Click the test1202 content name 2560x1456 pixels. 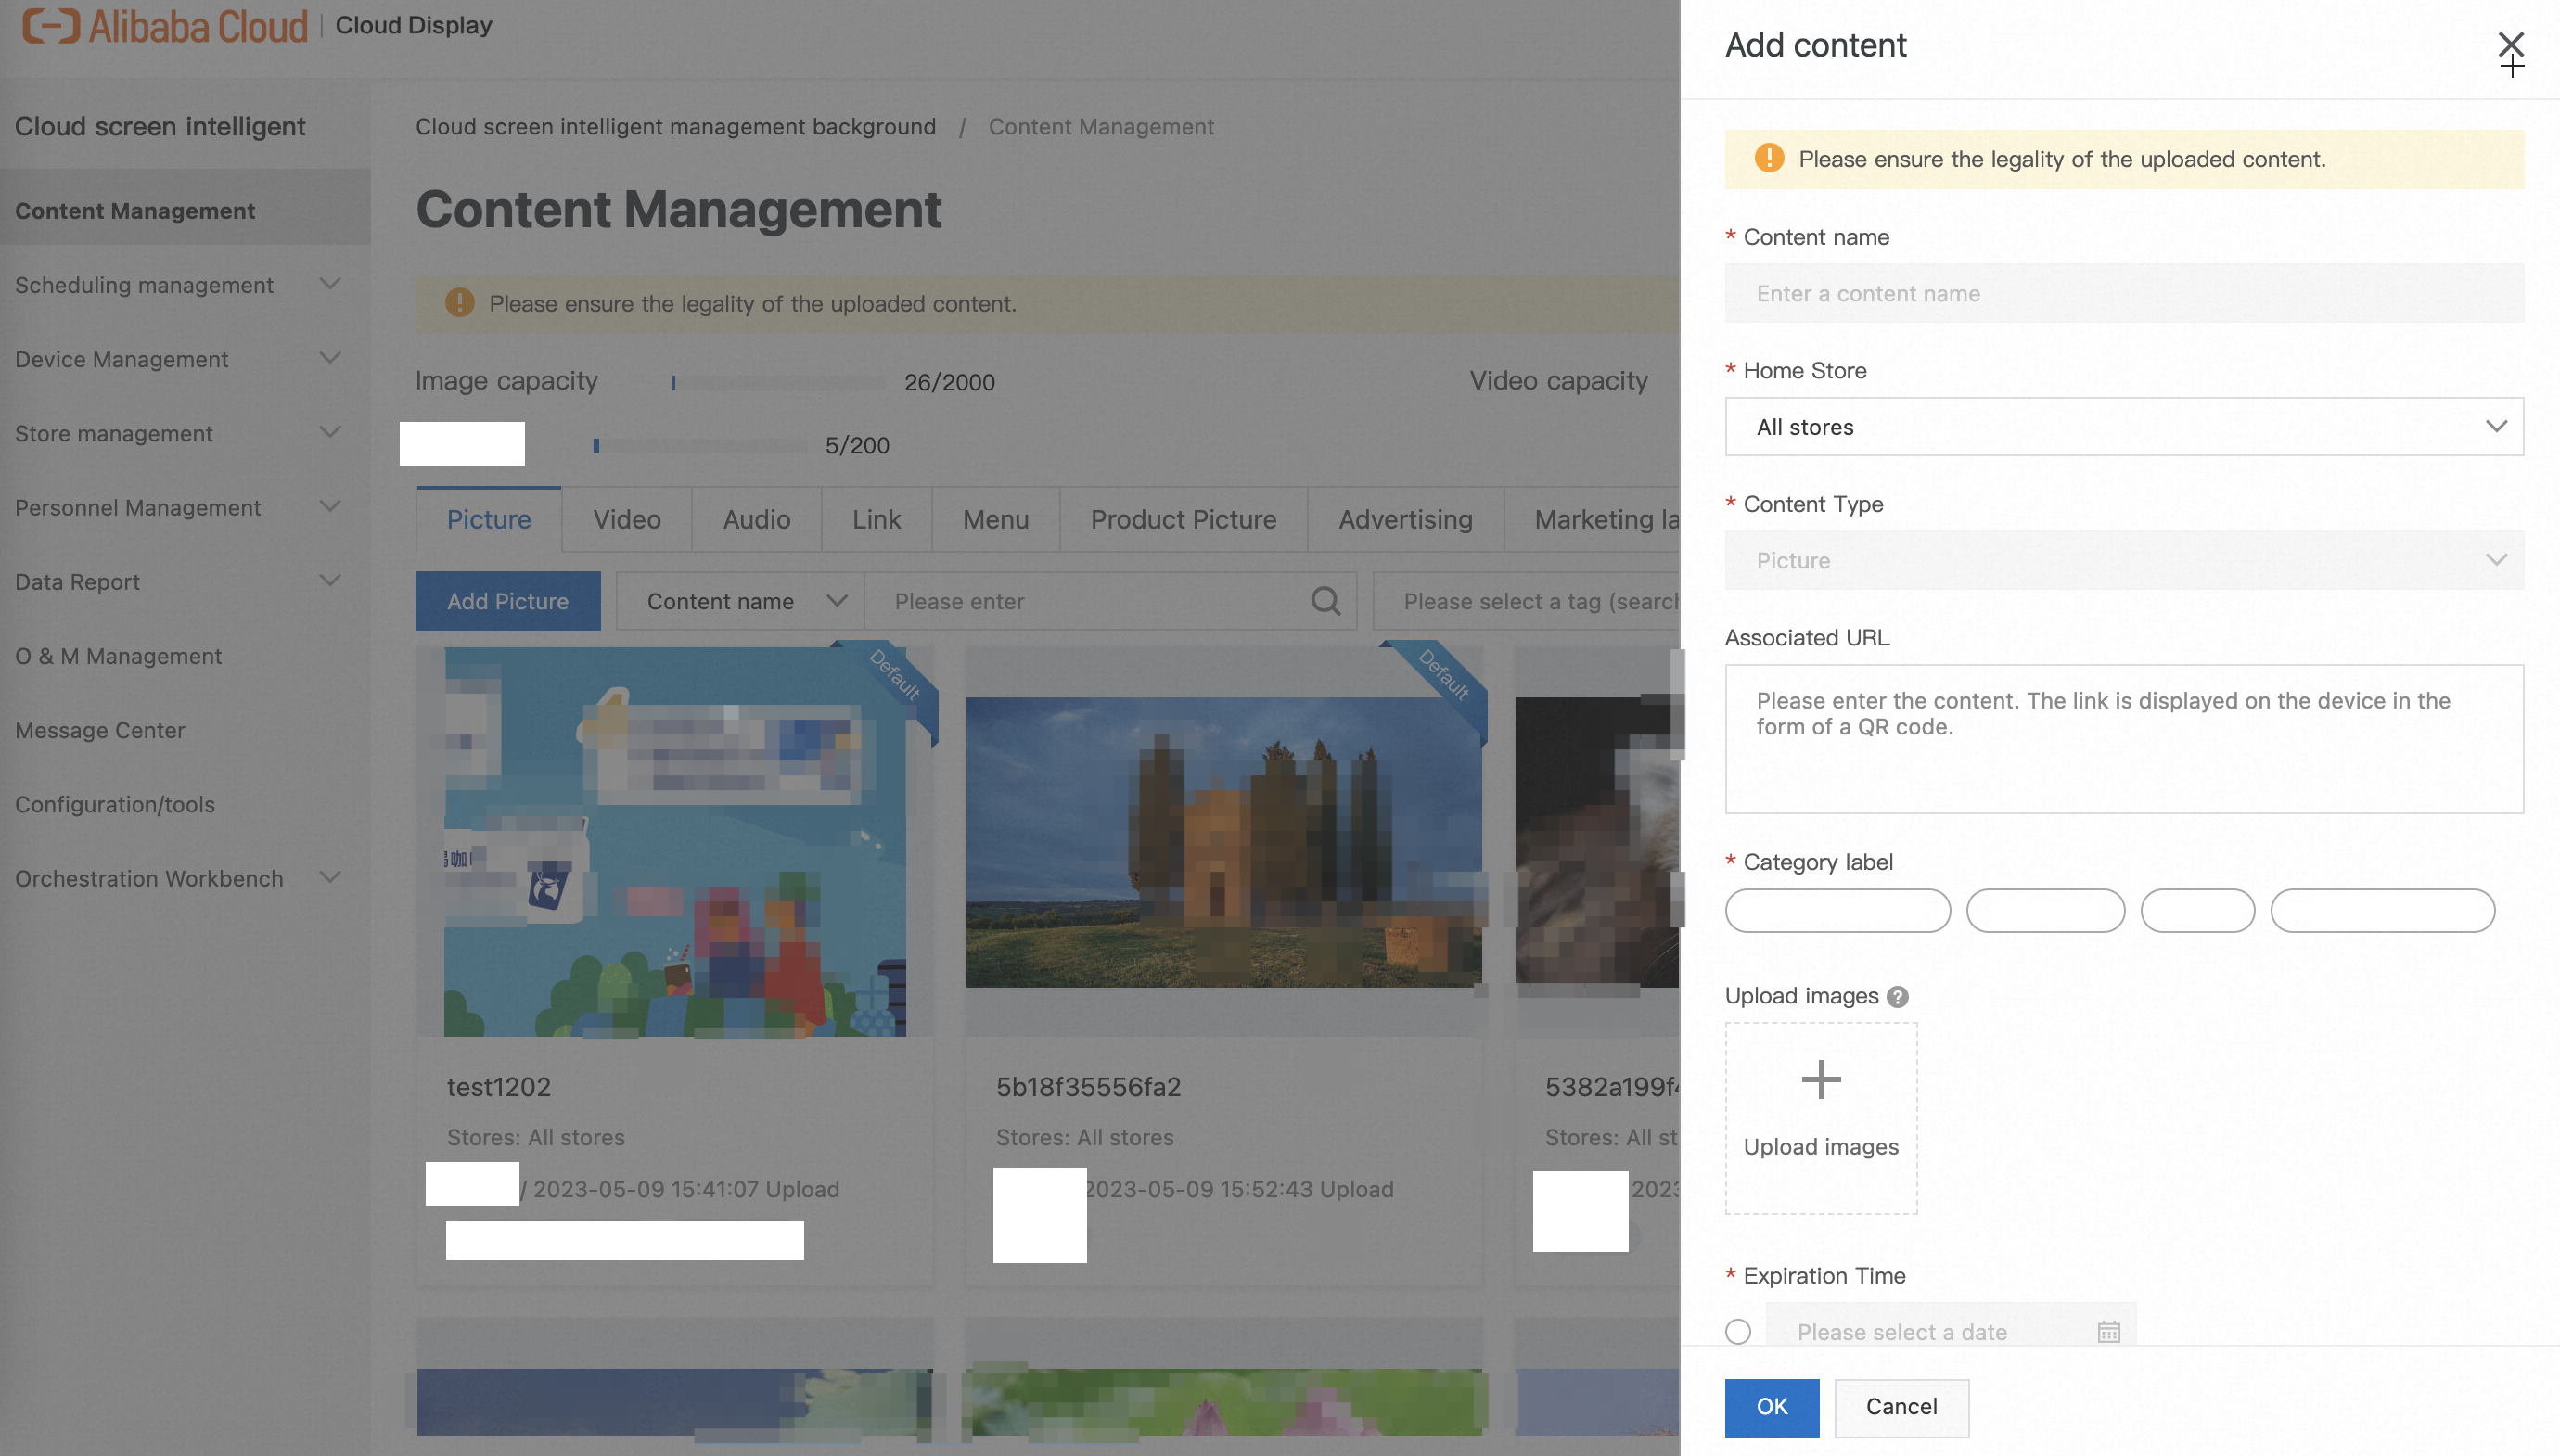(x=499, y=1086)
